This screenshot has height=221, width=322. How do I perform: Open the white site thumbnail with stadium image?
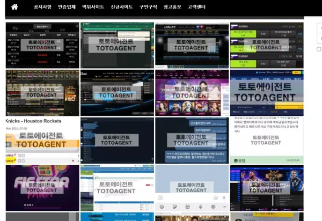coord(117,188)
